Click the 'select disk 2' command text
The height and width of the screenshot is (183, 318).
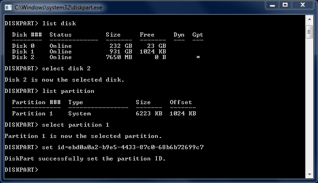click(66, 69)
